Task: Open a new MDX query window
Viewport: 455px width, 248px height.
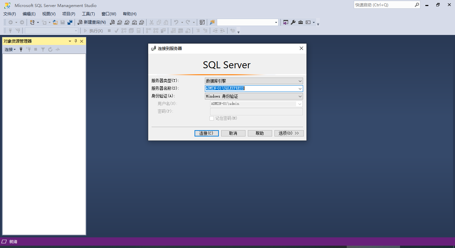Action: (119, 22)
